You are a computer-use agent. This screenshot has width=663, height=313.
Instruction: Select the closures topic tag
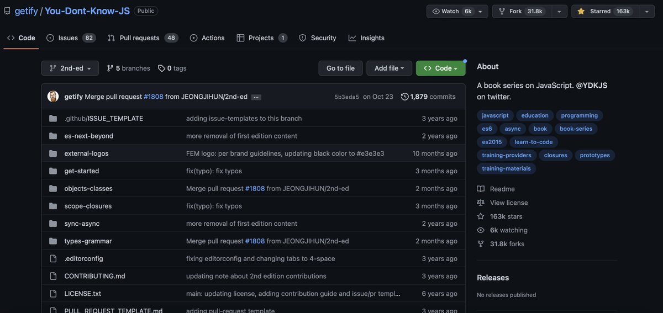coord(556,155)
